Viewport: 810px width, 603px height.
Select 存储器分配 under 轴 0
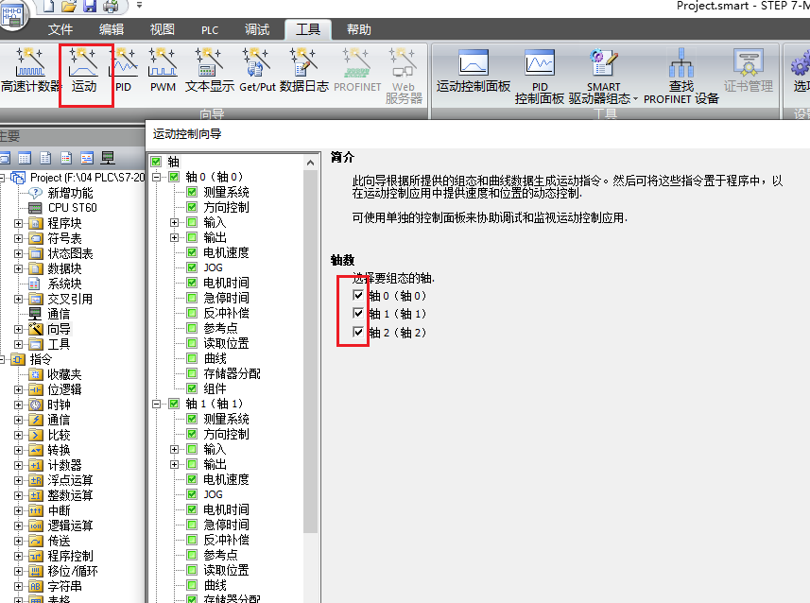pyautogui.click(x=232, y=373)
